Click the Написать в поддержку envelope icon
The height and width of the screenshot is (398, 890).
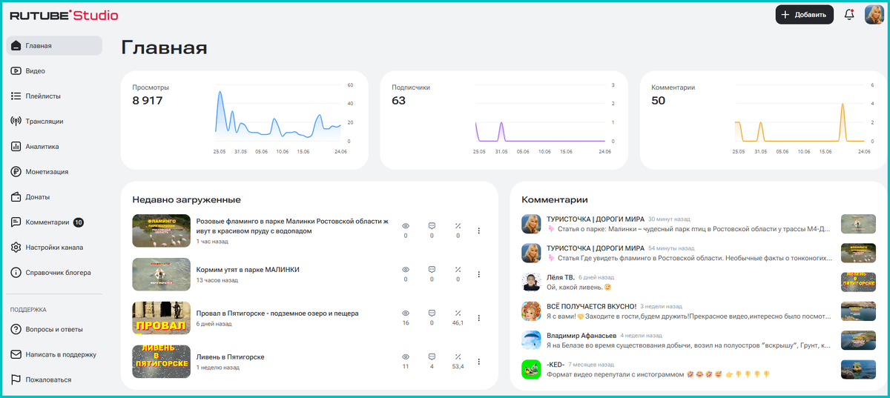tap(16, 354)
